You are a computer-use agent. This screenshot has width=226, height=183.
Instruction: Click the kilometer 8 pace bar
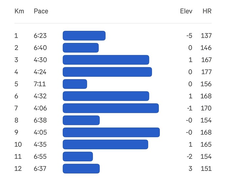81,120
